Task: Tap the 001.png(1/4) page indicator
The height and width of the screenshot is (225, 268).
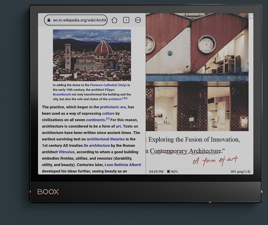Action: tap(240, 172)
